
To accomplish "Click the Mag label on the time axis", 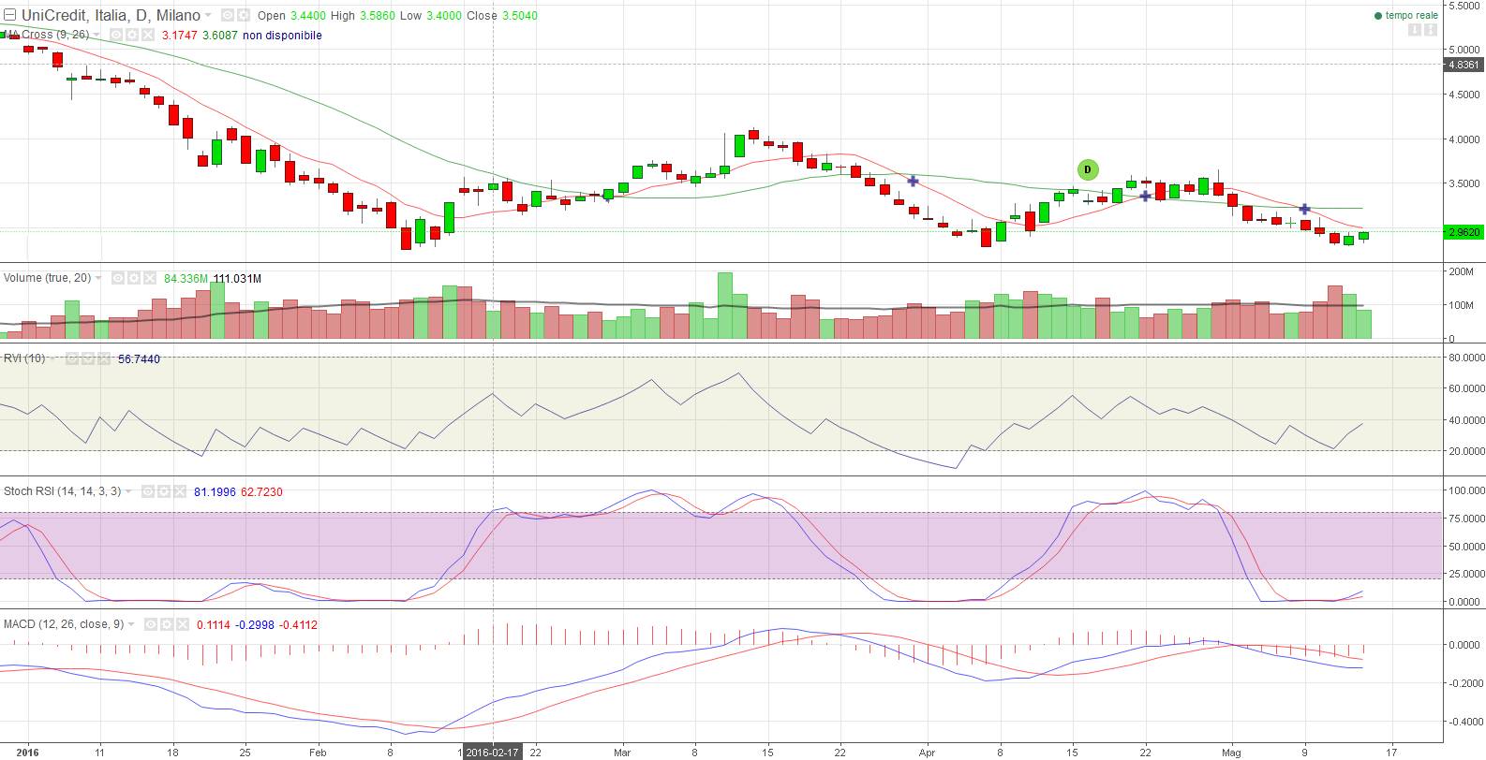I will pos(1234,752).
